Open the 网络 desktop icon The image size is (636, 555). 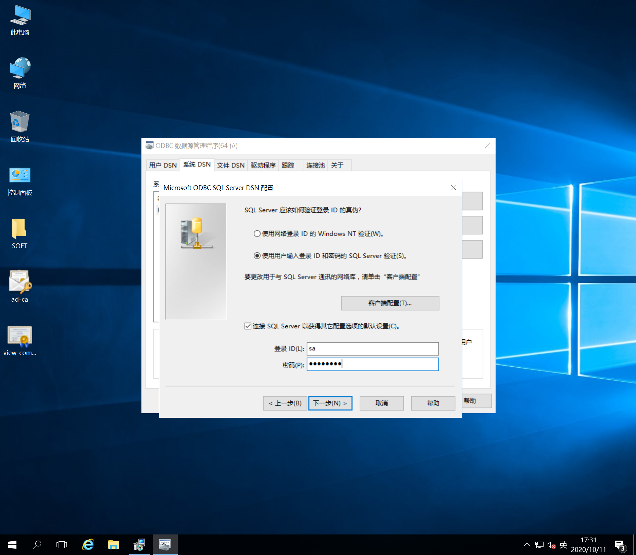click(x=20, y=73)
